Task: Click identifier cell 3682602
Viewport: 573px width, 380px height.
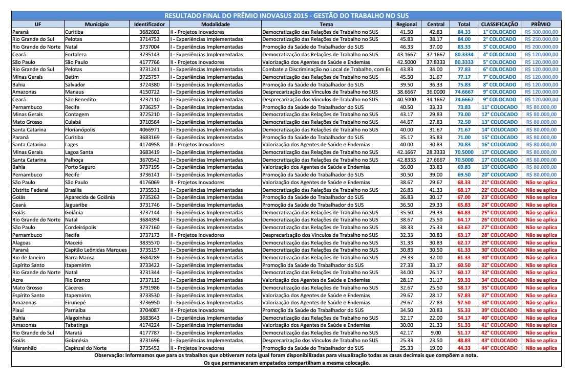Action: pyautogui.click(x=149, y=32)
